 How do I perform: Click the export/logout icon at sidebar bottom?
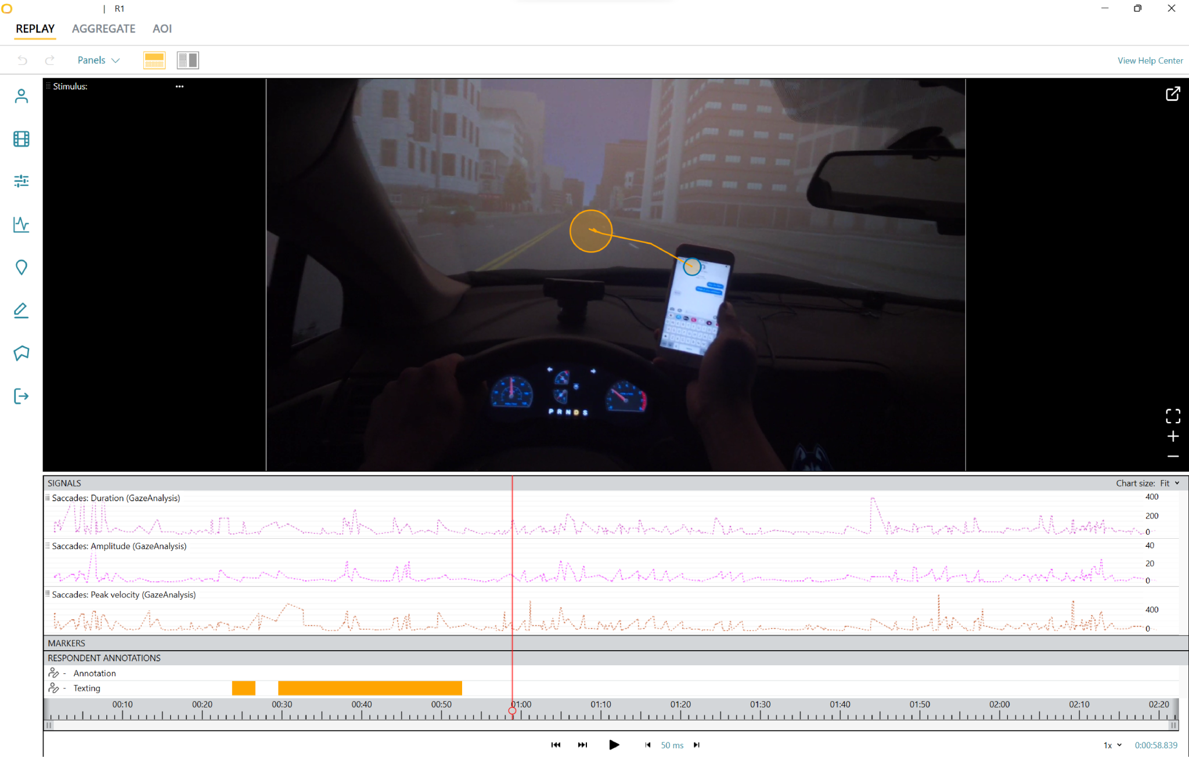coord(21,396)
